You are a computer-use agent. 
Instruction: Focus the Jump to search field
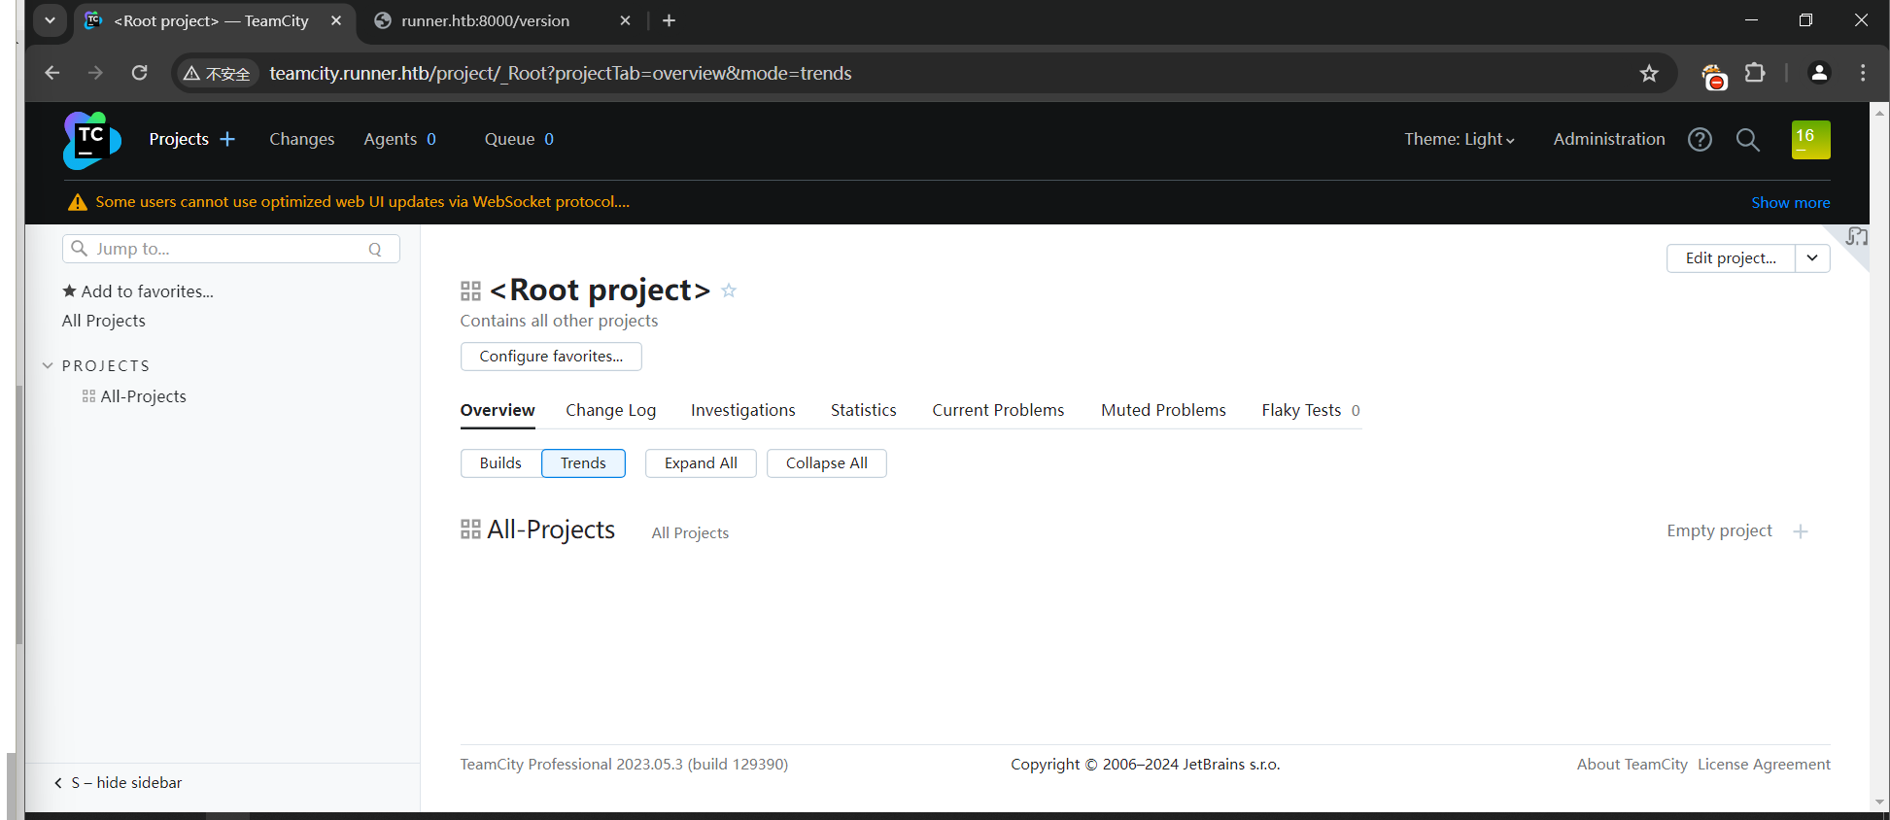[231, 249]
